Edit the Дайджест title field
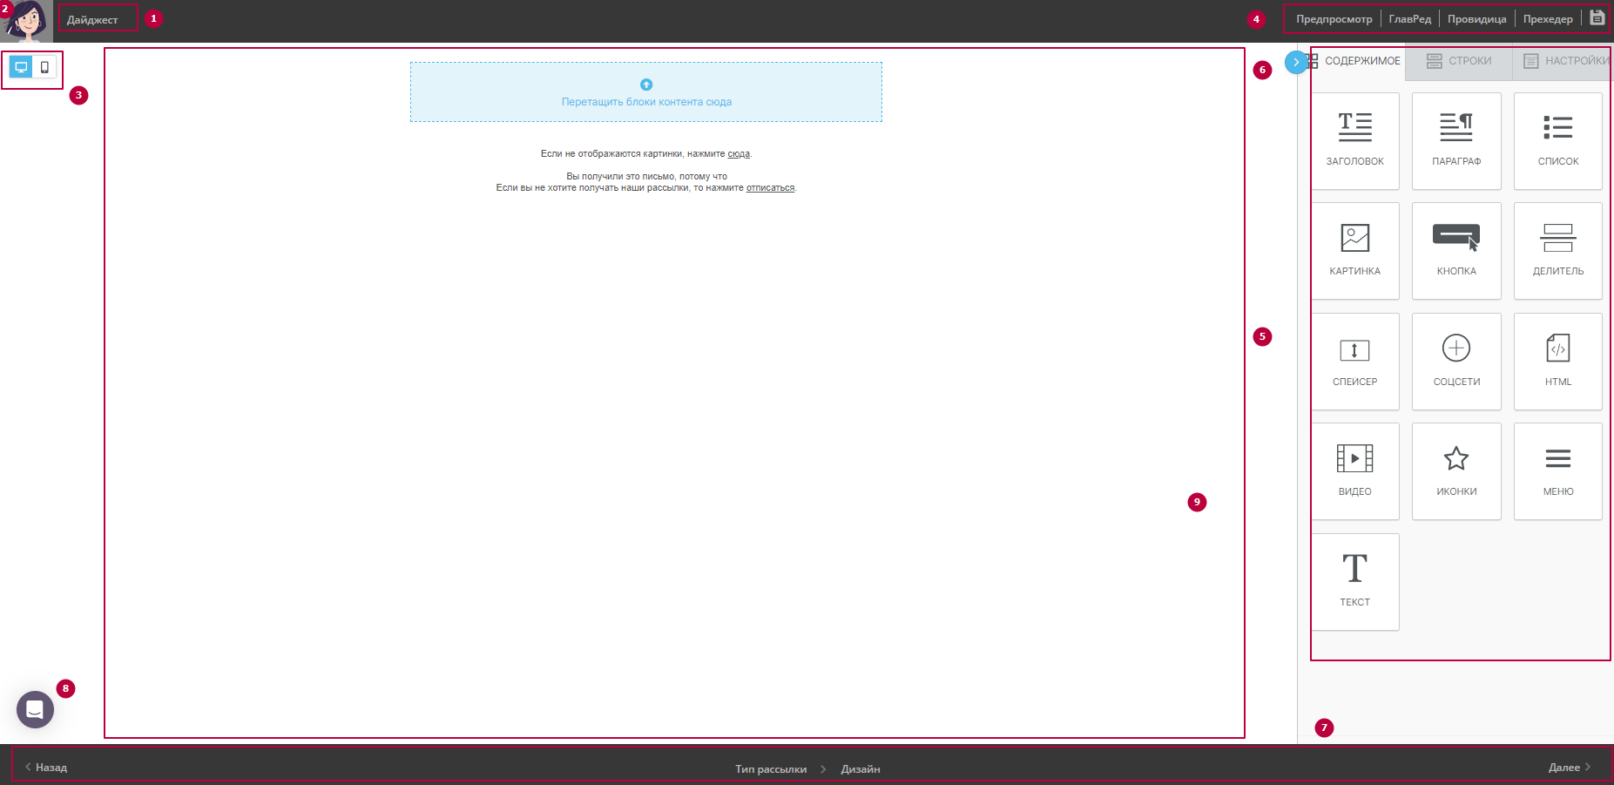 [x=98, y=19]
